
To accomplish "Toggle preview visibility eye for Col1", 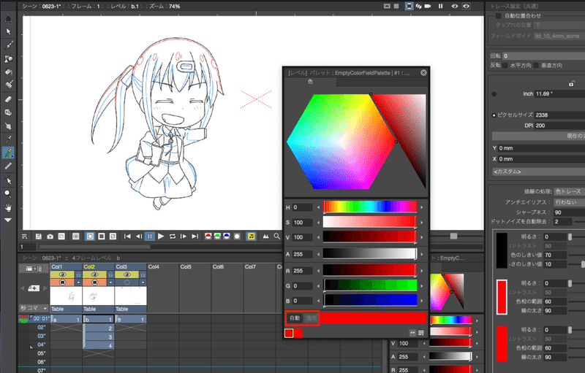I will 62,274.
